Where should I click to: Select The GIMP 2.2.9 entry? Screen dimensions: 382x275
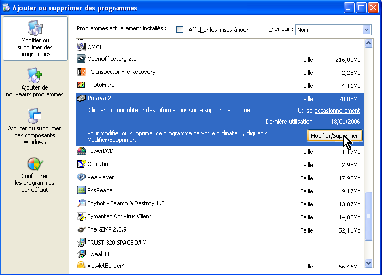click(x=220, y=230)
